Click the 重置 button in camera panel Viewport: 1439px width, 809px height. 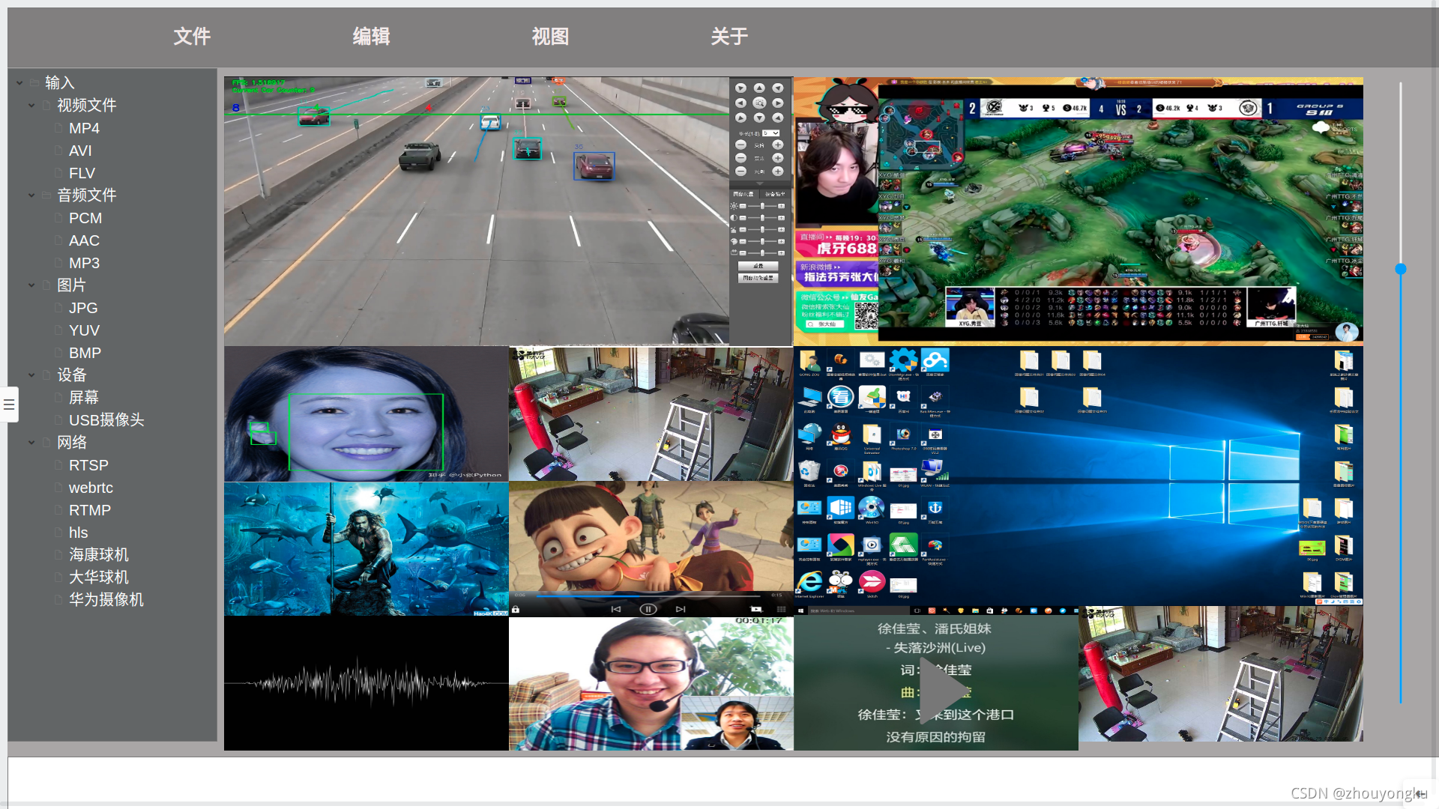pyautogui.click(x=758, y=266)
